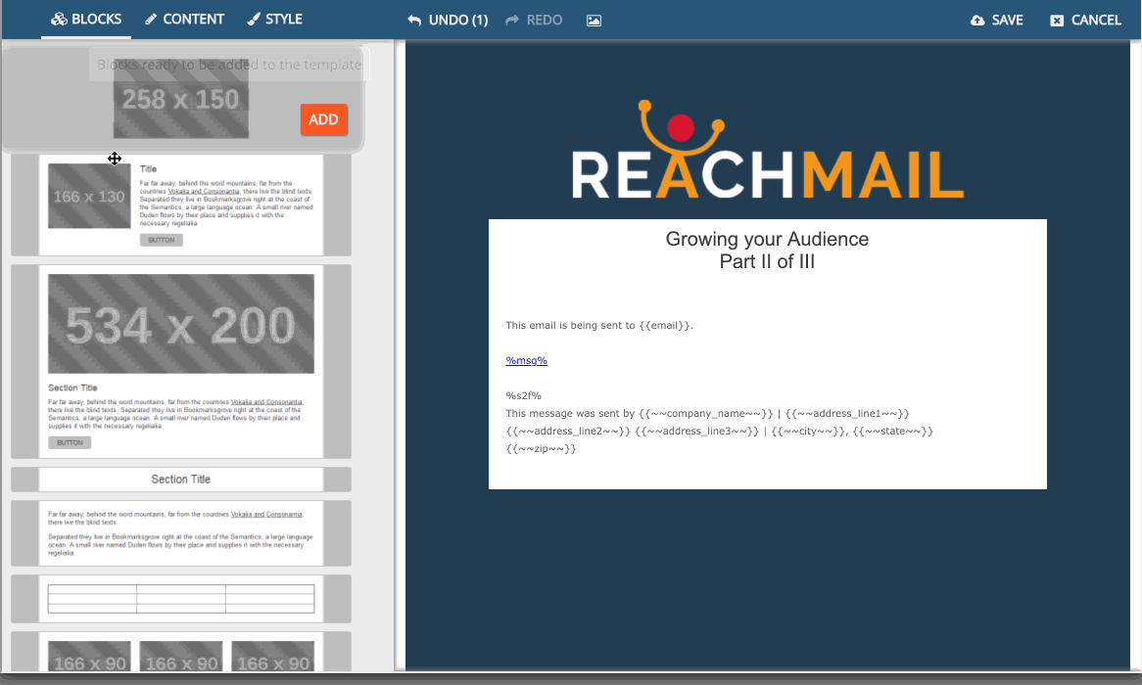The width and height of the screenshot is (1142, 685).
Task: Select the table block
Action: 180,598
